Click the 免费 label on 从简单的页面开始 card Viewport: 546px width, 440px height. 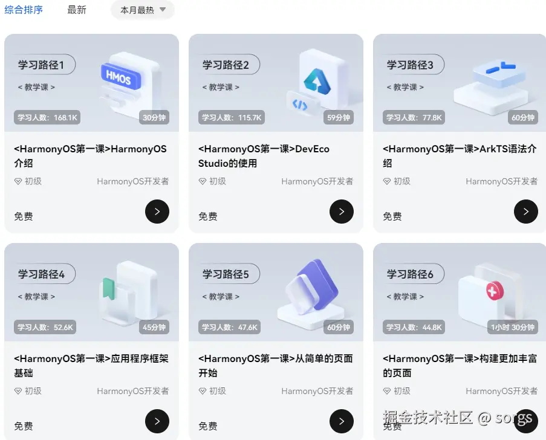coord(208,426)
